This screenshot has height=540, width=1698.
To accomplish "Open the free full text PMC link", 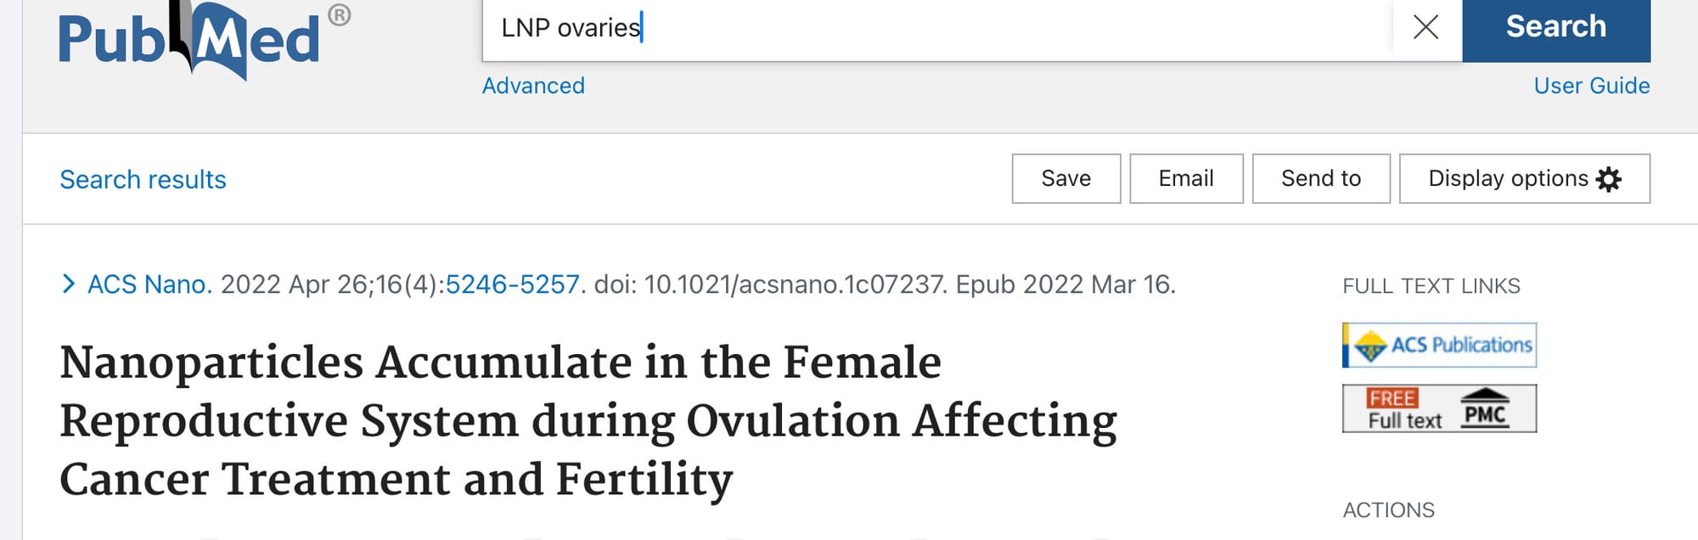I will click(1440, 408).
